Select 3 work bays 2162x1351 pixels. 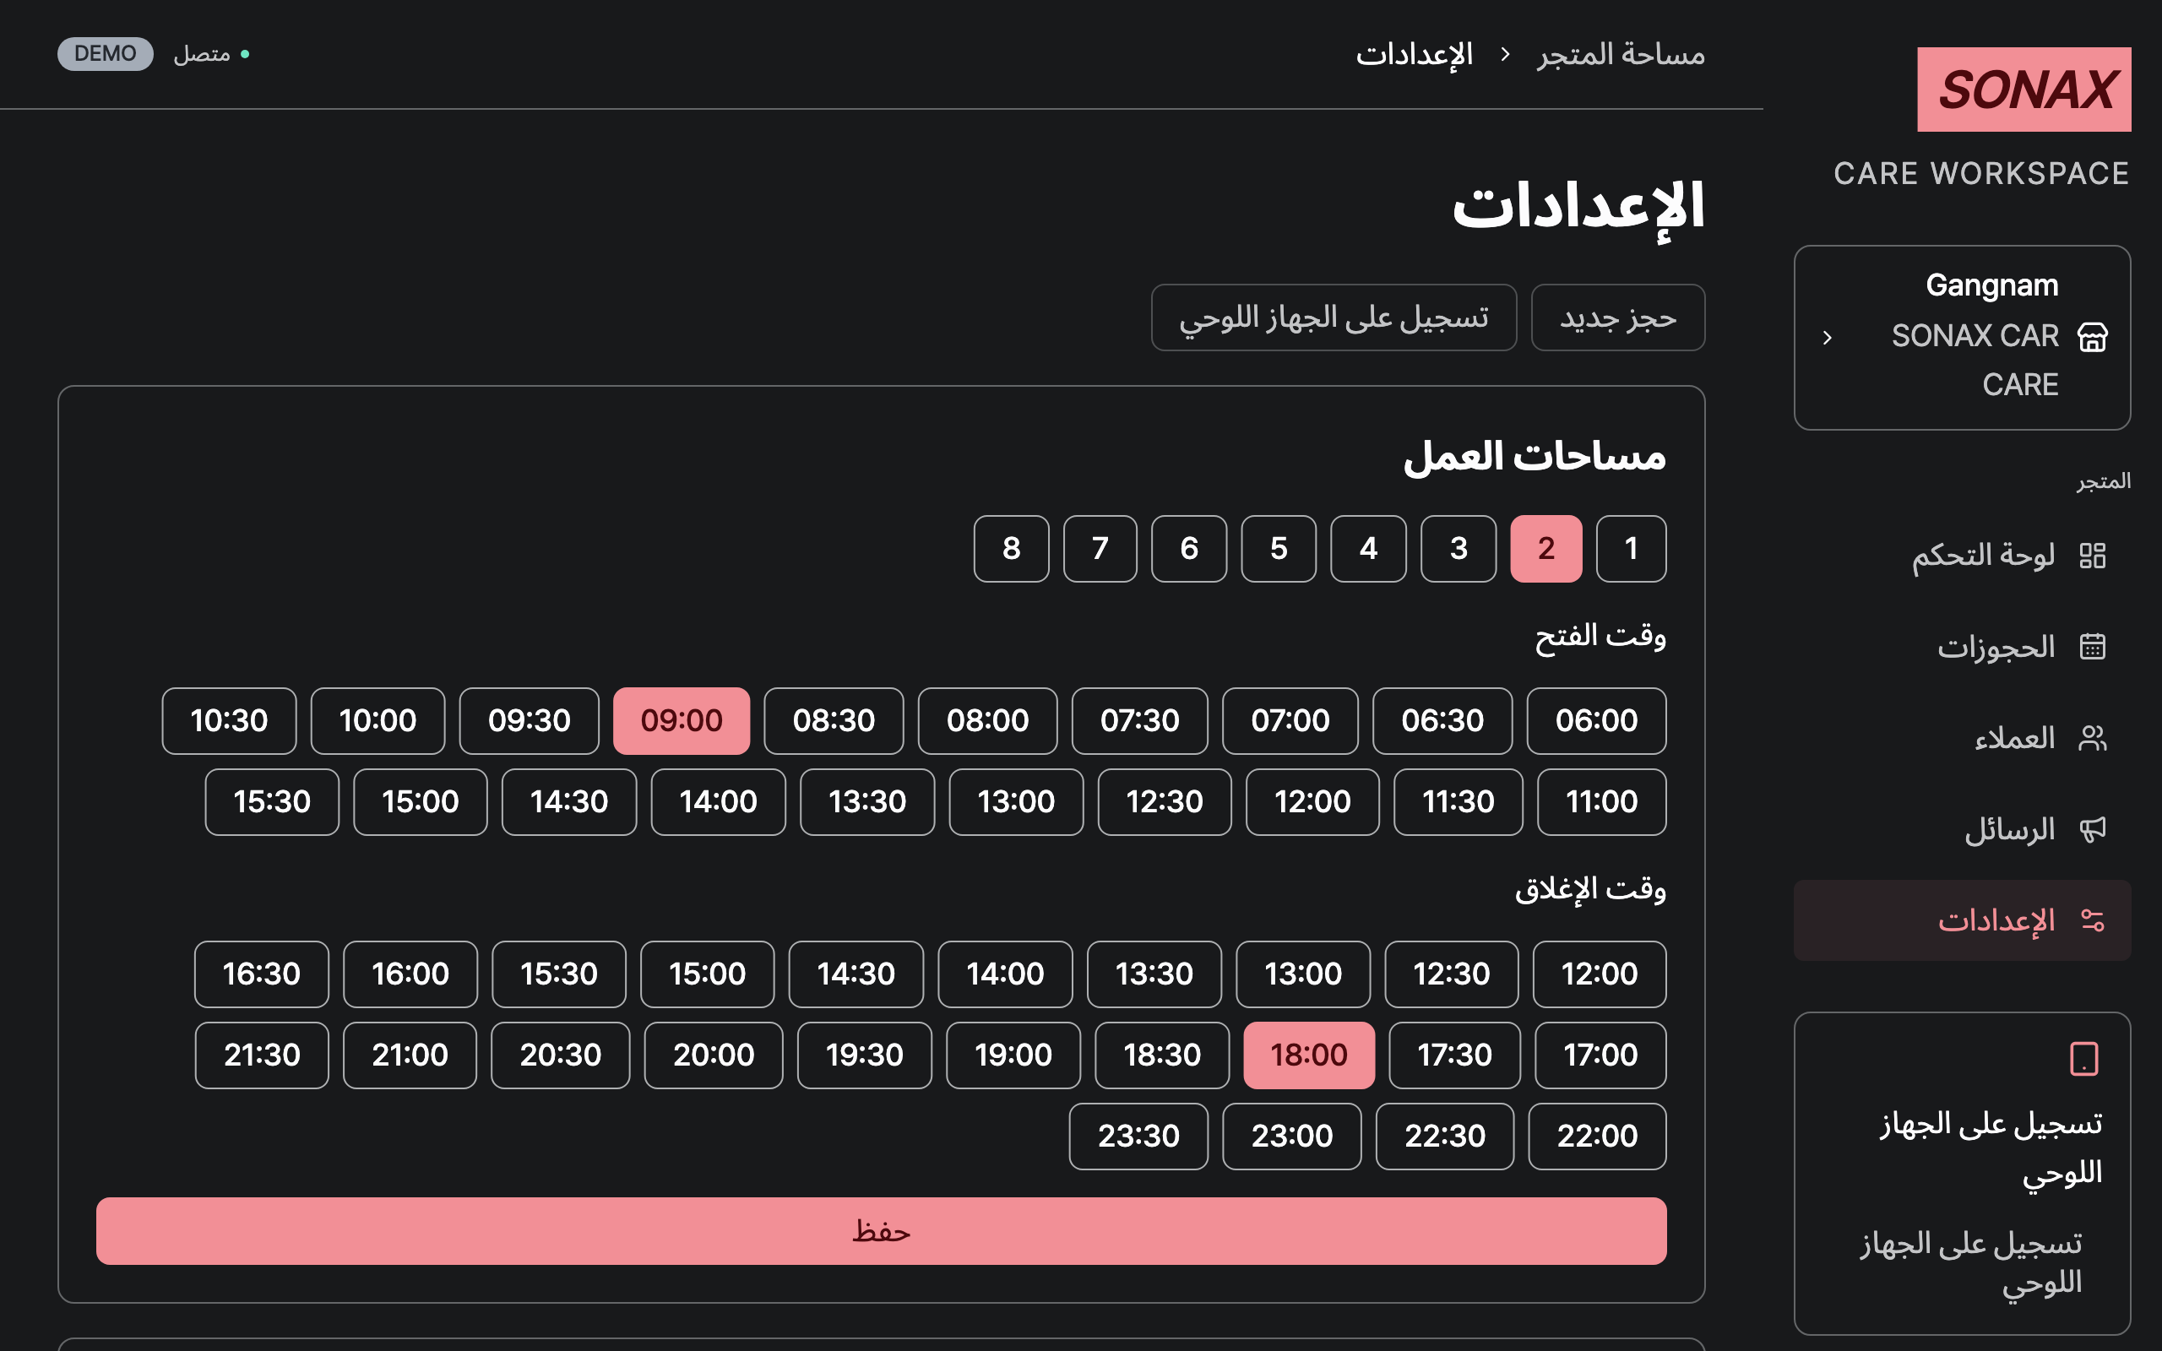[1458, 549]
